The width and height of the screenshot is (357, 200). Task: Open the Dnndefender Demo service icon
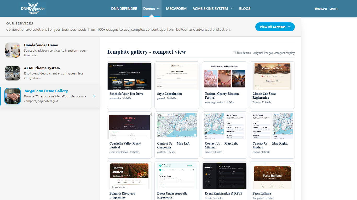click(x=13, y=50)
